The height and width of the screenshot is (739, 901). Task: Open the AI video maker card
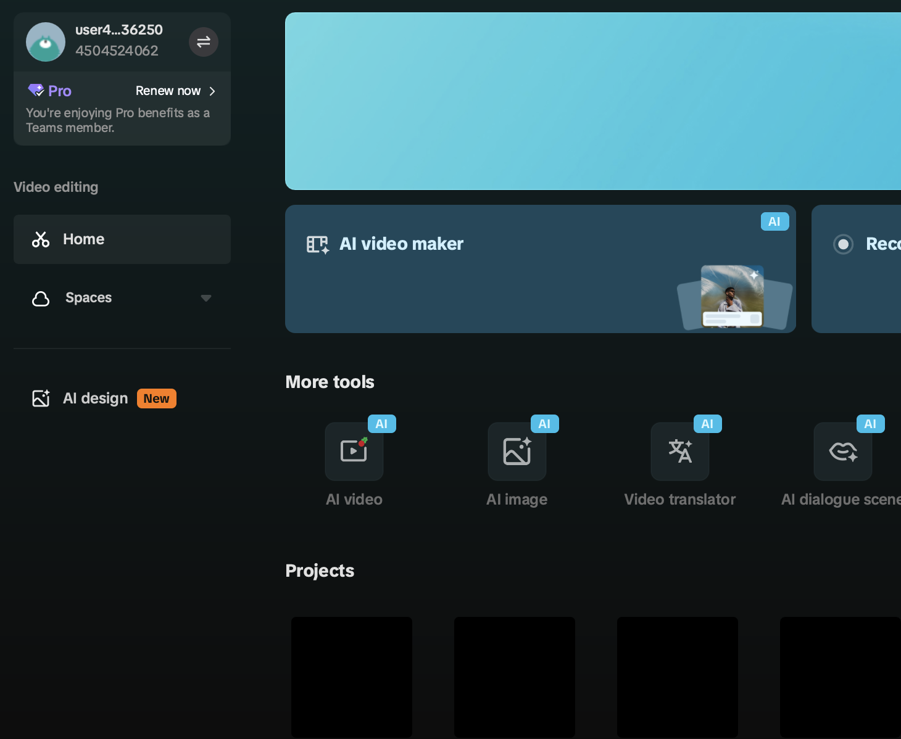[540, 269]
